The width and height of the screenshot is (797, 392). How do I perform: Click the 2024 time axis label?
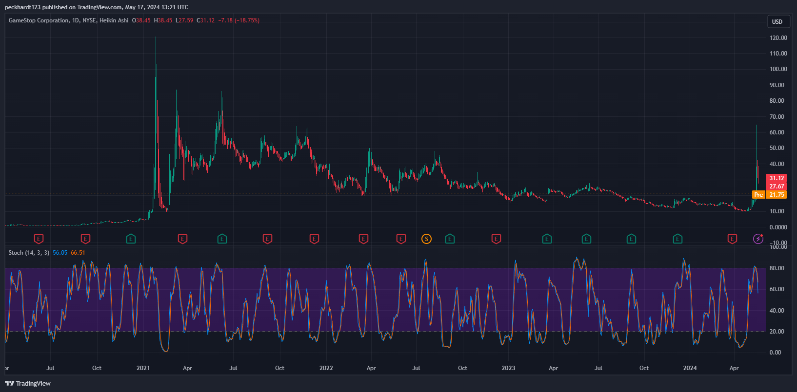click(x=690, y=368)
